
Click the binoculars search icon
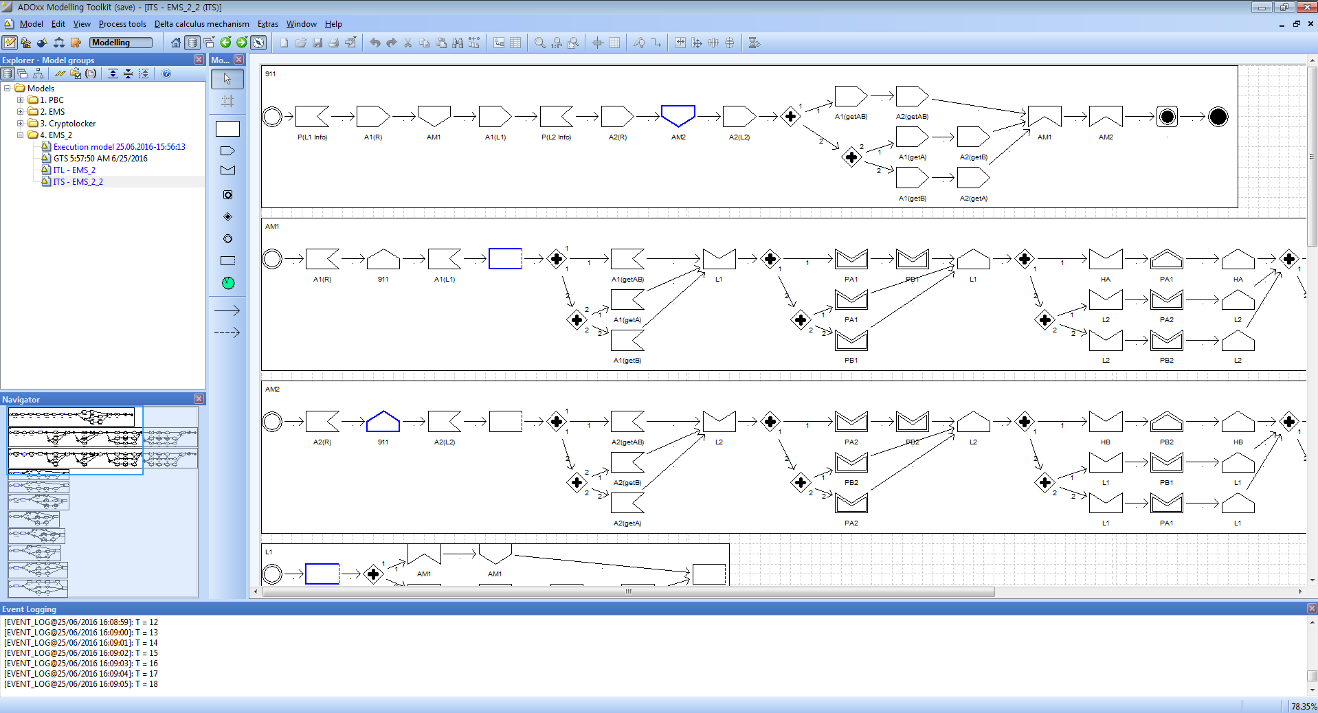click(x=458, y=43)
